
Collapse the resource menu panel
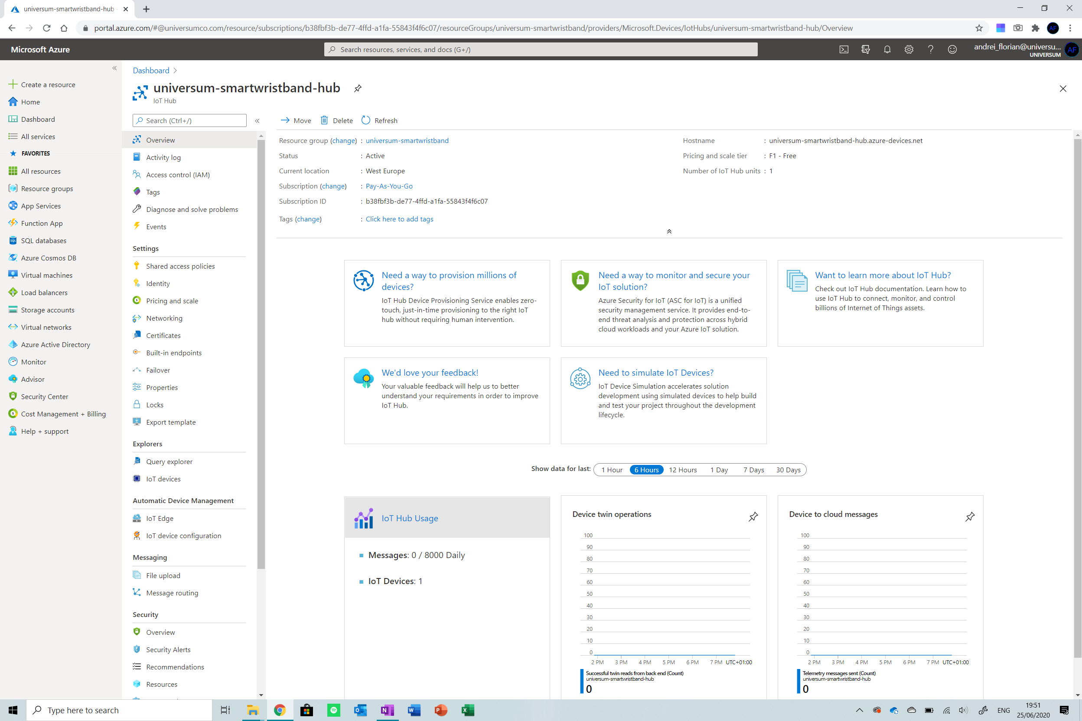click(257, 120)
